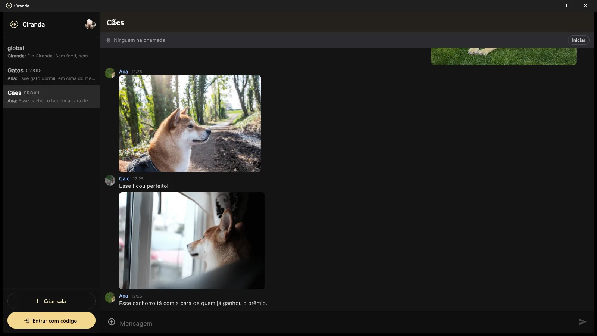Screen dimensions: 597x336
Task: Click the speaker icon in call bar
Action: (x=108, y=40)
